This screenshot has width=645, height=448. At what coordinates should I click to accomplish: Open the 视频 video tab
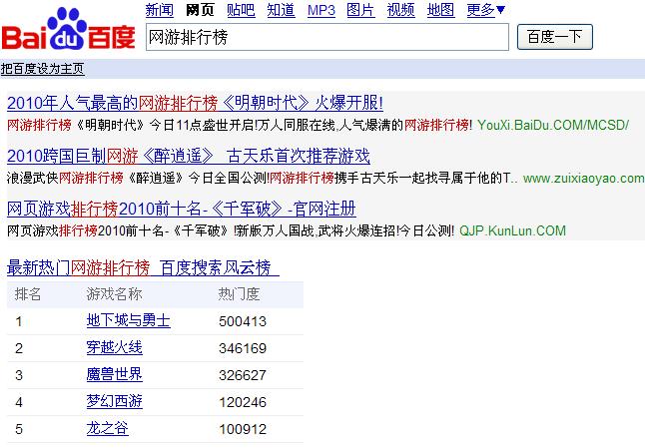pos(401,10)
